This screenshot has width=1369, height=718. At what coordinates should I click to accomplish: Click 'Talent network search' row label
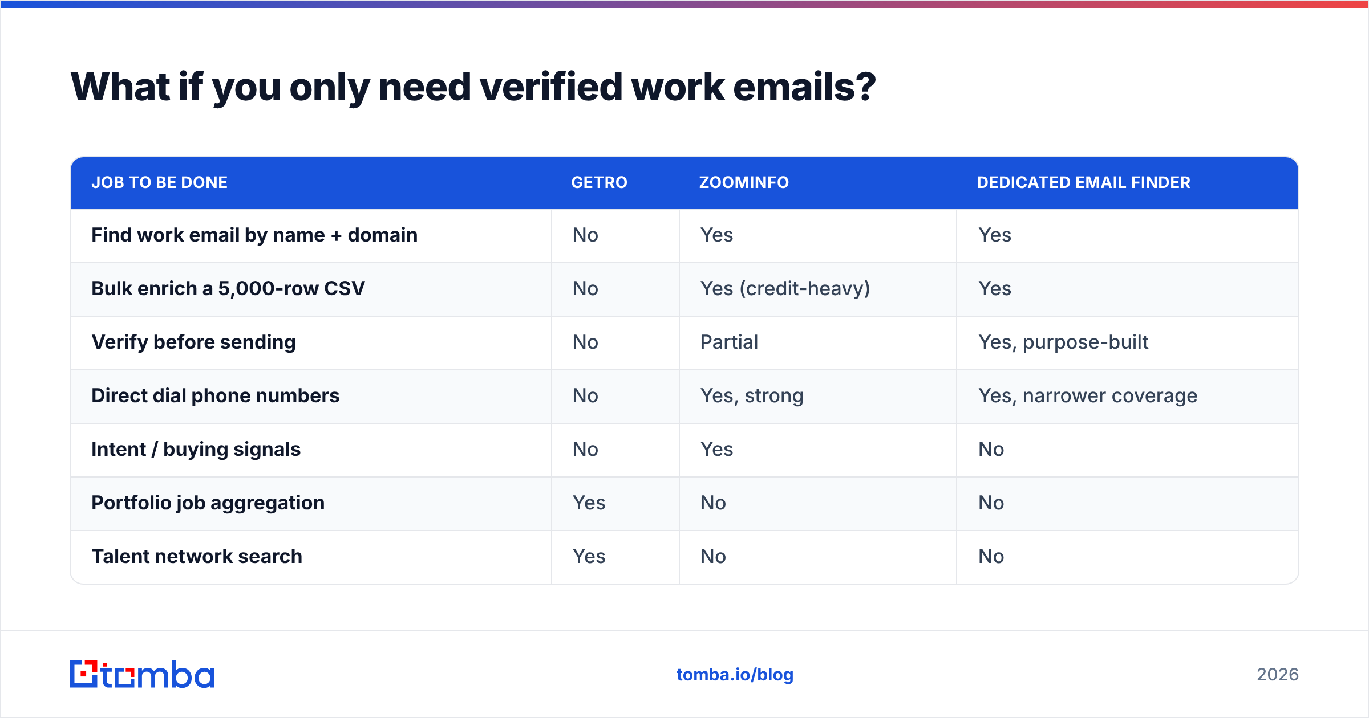[x=197, y=556]
